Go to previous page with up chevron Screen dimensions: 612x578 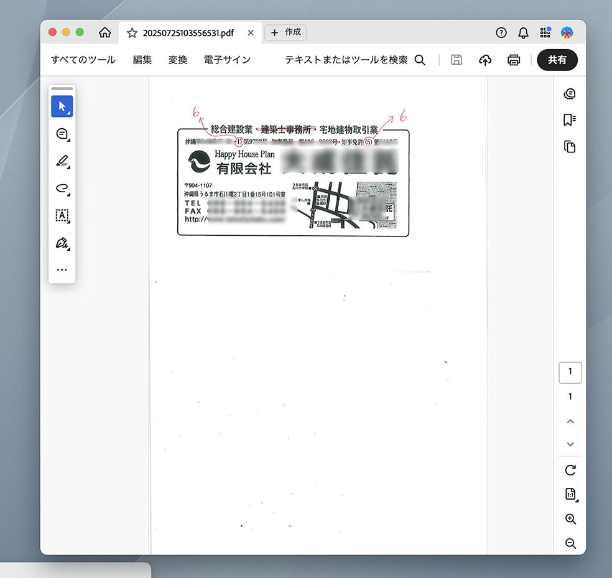570,421
